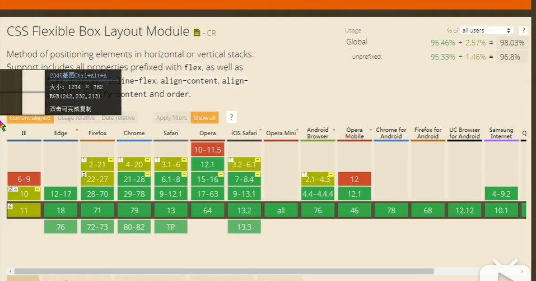The height and width of the screenshot is (281, 536).
Task: Click the IE column header
Action: 24,133
